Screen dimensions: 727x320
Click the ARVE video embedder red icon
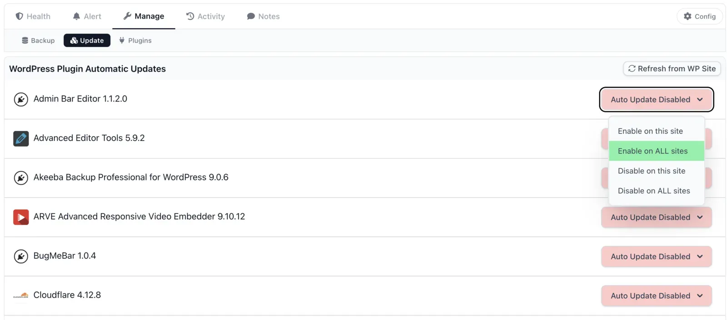coord(21,217)
